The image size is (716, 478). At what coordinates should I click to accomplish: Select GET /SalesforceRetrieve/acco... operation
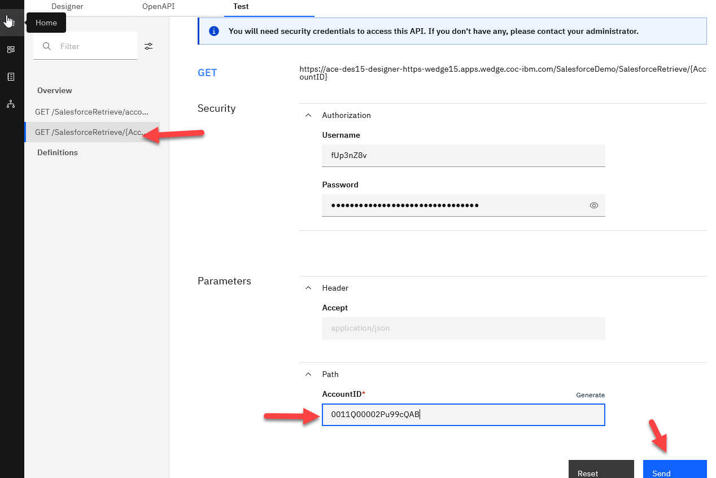(x=91, y=112)
